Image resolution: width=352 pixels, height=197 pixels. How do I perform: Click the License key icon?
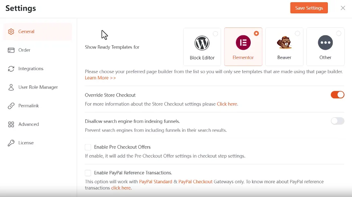[11, 143]
